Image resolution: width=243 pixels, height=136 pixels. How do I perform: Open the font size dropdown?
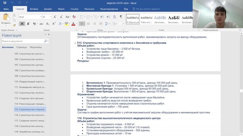point(50,17)
